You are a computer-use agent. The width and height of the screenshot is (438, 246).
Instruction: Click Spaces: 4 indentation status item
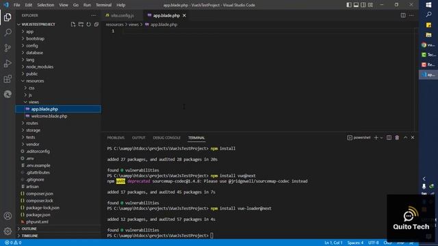click(x=355, y=243)
